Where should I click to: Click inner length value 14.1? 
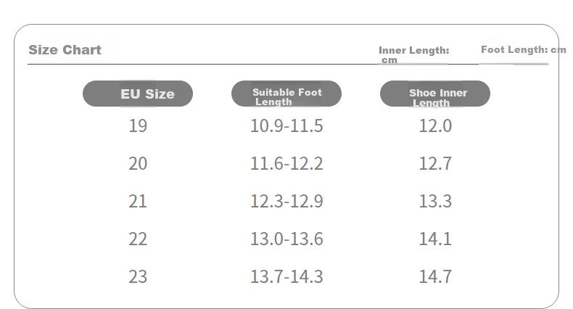click(x=435, y=239)
